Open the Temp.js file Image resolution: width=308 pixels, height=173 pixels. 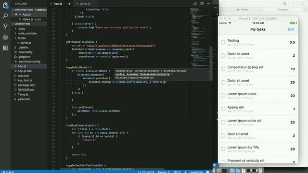tap(23, 95)
